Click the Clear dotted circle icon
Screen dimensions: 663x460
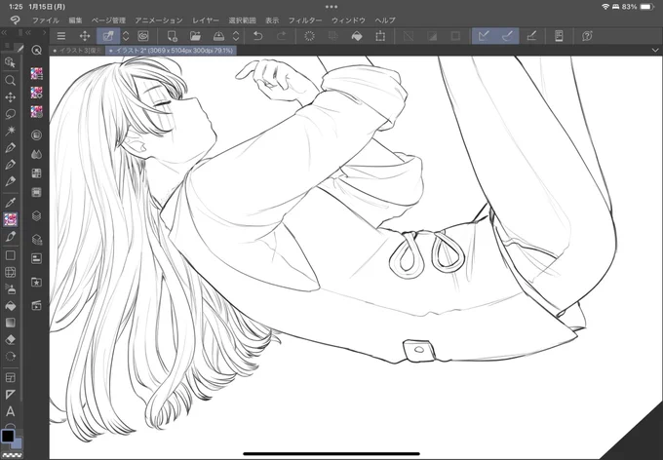click(309, 36)
